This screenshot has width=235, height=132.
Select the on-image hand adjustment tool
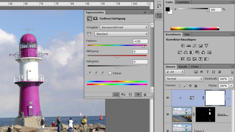[89, 34]
